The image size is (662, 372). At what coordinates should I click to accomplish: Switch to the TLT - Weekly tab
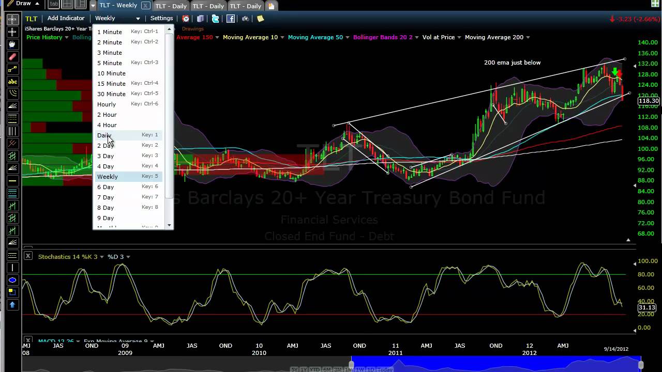click(119, 6)
